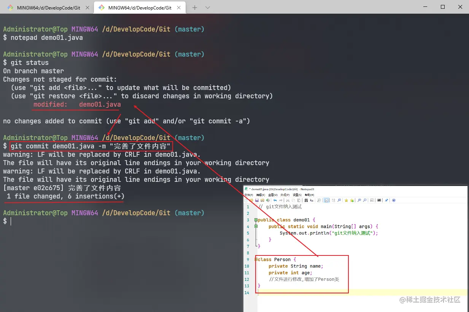Click the Git icon on the first terminal tab

[x=10, y=8]
